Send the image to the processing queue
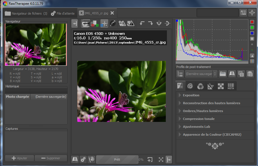The image size is (258, 166). 83,160
